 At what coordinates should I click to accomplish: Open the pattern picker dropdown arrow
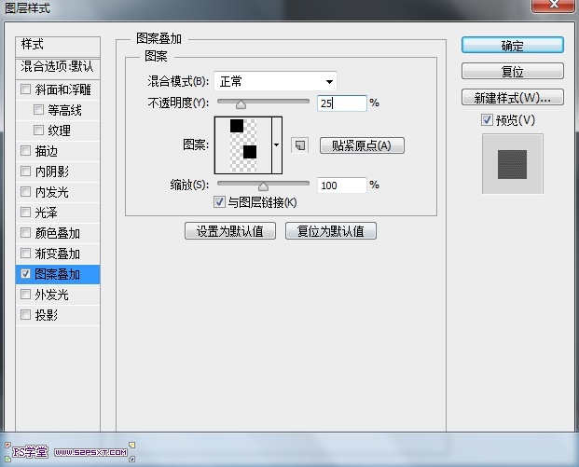point(276,145)
